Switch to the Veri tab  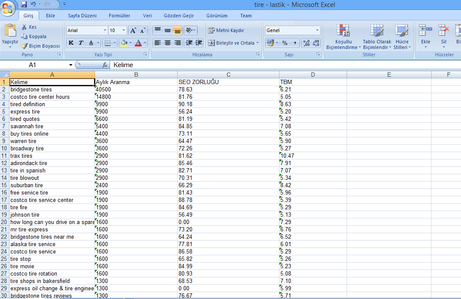(147, 16)
